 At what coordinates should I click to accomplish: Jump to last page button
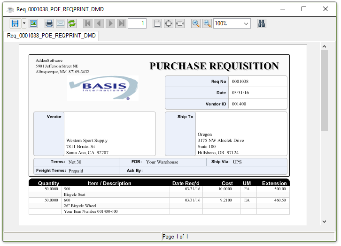click(x=122, y=23)
